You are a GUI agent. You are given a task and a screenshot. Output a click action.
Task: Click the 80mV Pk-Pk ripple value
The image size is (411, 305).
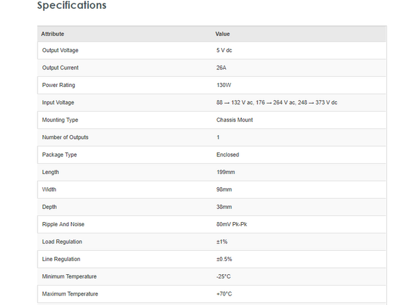pyautogui.click(x=232, y=224)
